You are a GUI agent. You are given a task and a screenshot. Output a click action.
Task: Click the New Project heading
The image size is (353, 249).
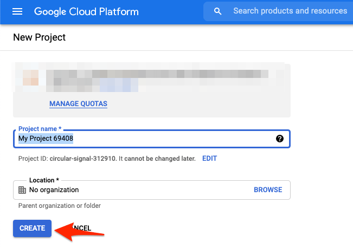40,37
